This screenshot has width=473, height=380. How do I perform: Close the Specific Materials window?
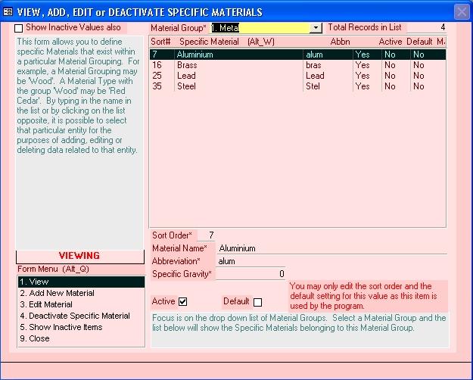pos(461,11)
